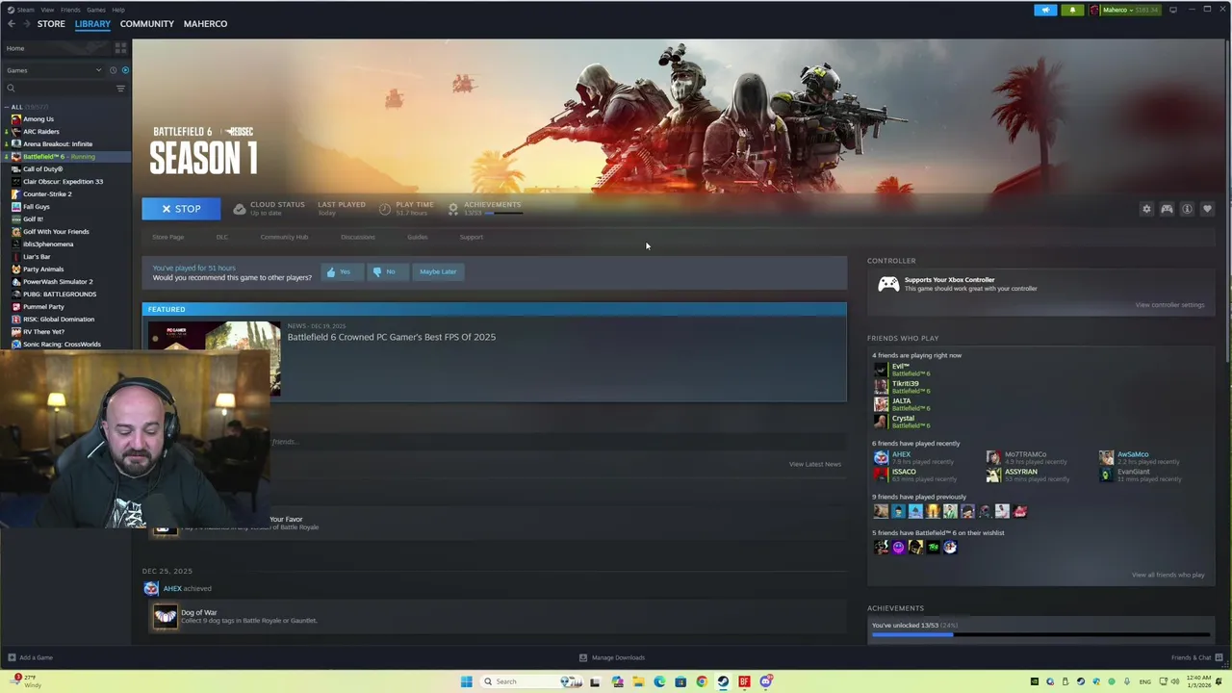
Task: Open the Dog of War achievement icon
Action: click(x=166, y=616)
